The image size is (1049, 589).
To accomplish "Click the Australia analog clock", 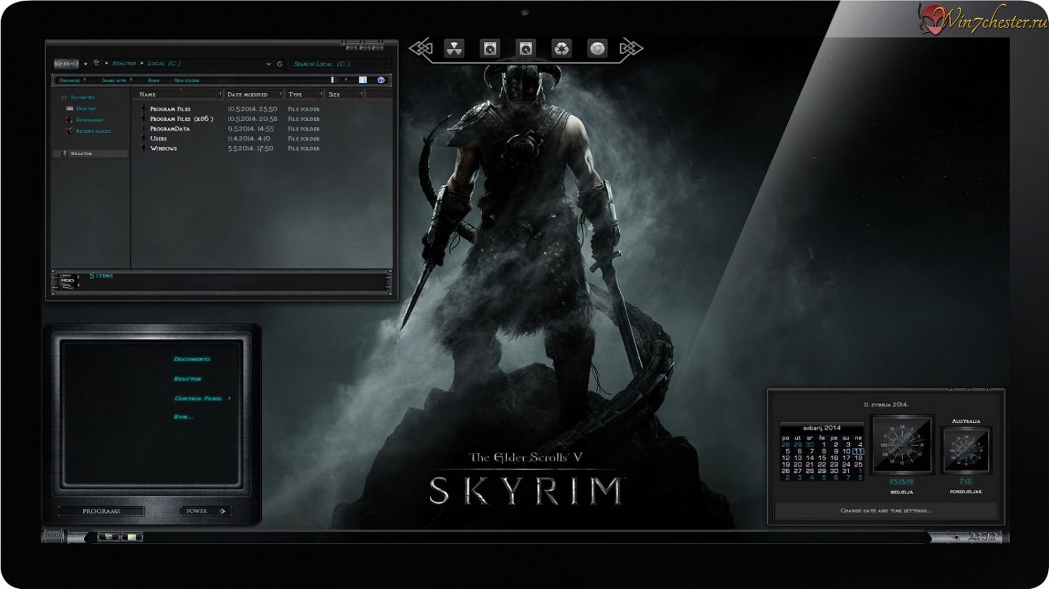I will pyautogui.click(x=966, y=450).
